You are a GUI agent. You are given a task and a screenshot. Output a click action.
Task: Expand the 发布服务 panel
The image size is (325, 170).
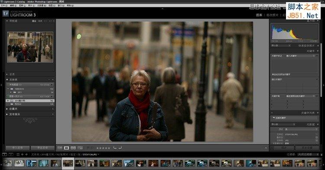click(7, 114)
